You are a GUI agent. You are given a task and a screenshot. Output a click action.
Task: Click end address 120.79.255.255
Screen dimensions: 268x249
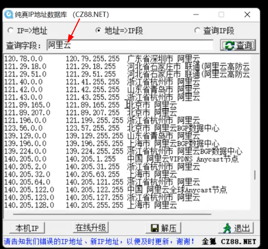93,59
